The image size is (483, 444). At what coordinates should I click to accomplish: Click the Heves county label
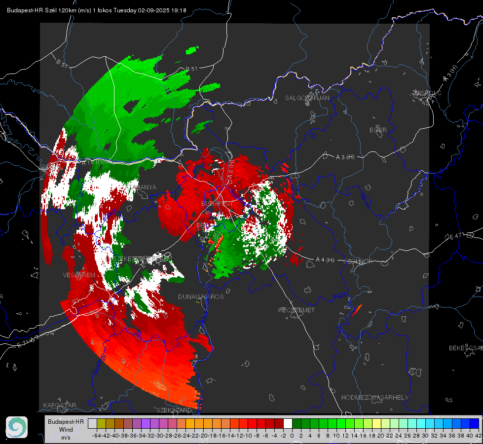click(x=365, y=200)
